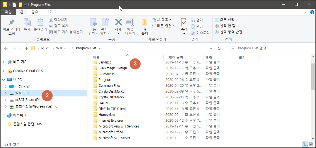Switch to details view icon in status bar
This screenshot has width=316, height=148.
[305, 144]
